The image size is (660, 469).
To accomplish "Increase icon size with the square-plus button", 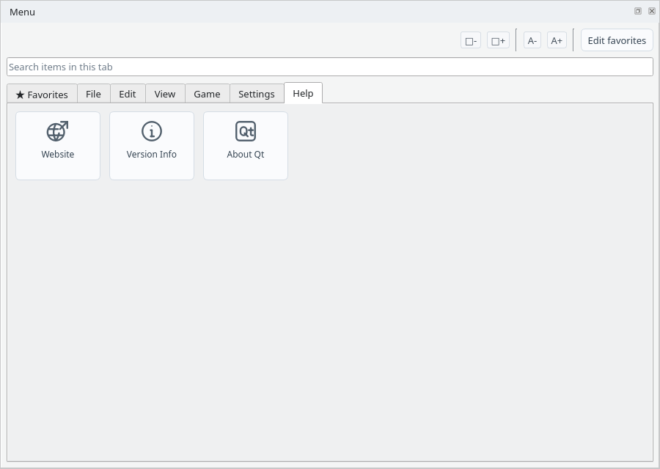I will pyautogui.click(x=498, y=40).
